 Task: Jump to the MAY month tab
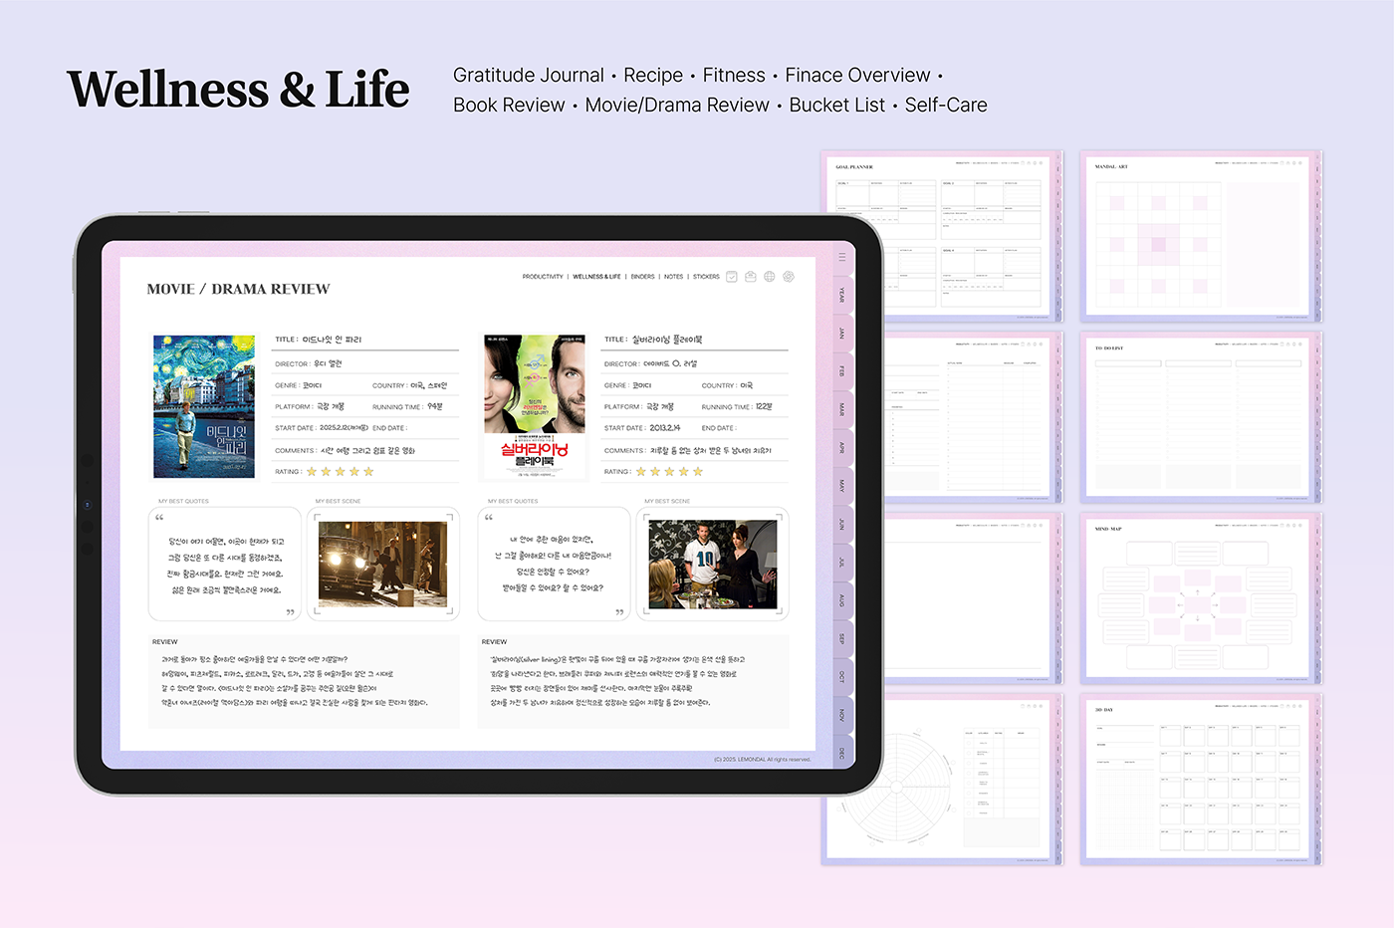pyautogui.click(x=841, y=486)
